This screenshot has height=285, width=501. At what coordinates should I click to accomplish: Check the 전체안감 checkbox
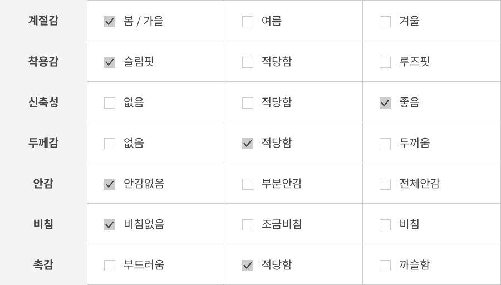point(385,184)
